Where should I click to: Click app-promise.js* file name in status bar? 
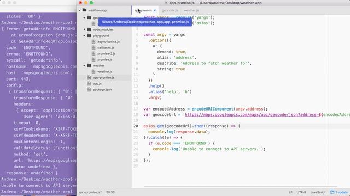tap(90, 192)
